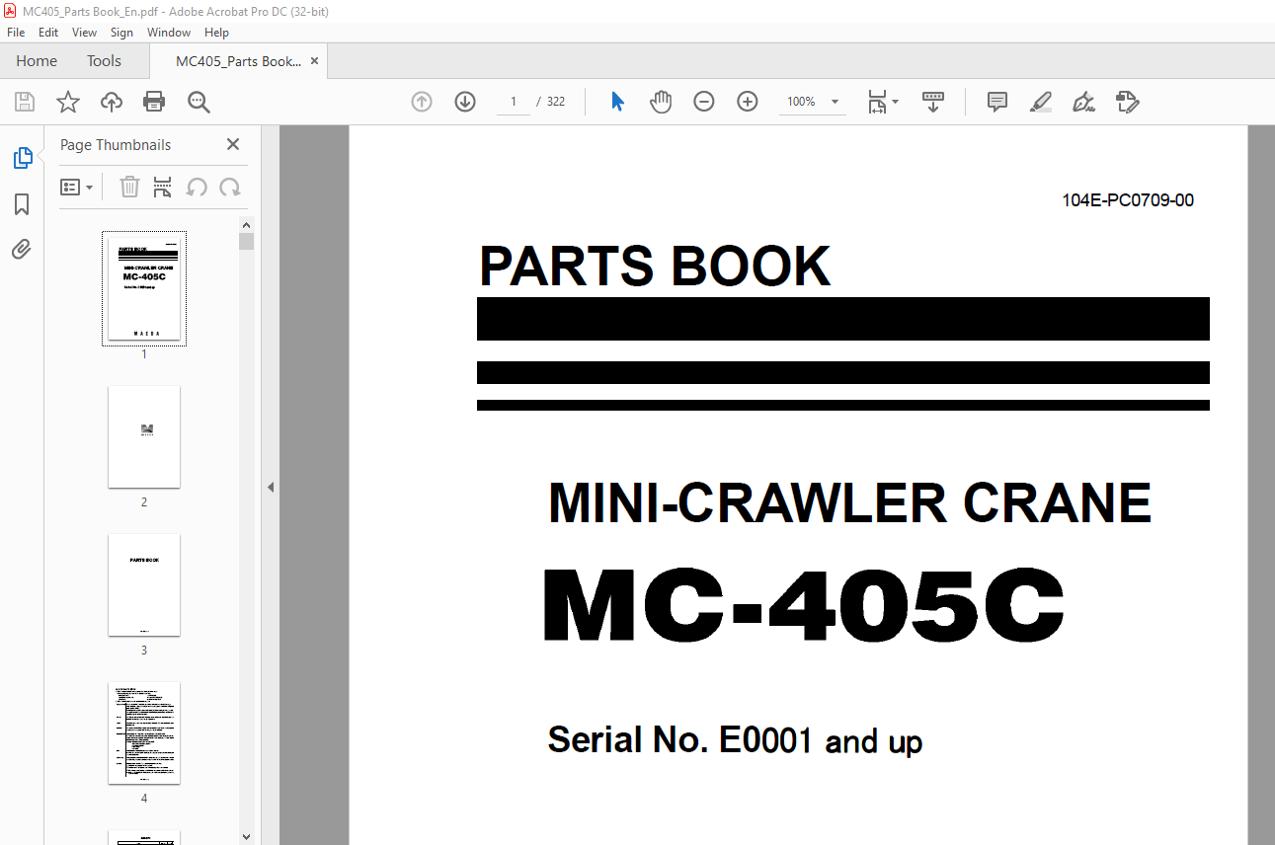The height and width of the screenshot is (845, 1275).
Task: Click thumbnail scrollbar down arrow
Action: click(x=247, y=837)
